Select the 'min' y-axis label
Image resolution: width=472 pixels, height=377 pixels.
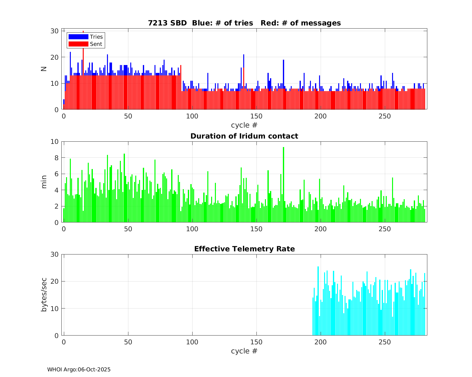[x=44, y=182]
